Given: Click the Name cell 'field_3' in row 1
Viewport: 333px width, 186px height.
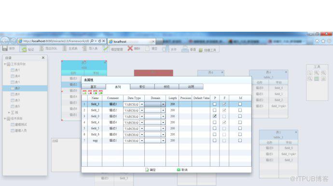Looking at the screenshot, I should click(x=95, y=104).
